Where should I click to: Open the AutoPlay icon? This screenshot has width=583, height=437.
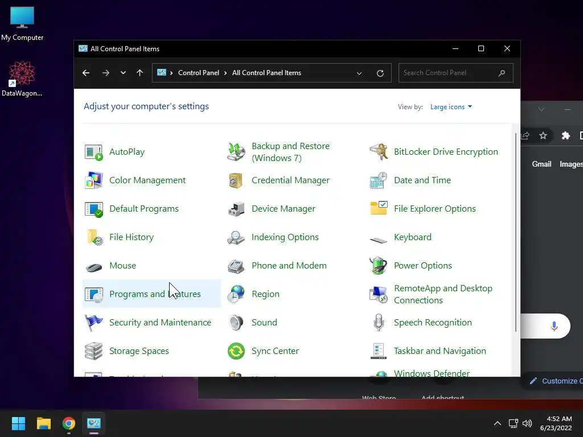click(94, 152)
